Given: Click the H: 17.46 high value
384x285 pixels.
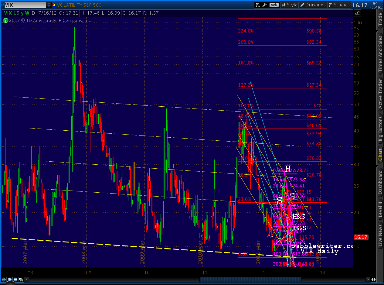Looking at the screenshot, I should [90, 13].
